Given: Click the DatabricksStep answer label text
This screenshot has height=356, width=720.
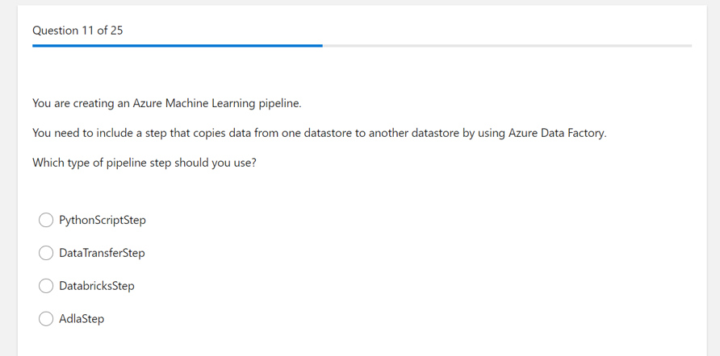Looking at the screenshot, I should coord(97,286).
